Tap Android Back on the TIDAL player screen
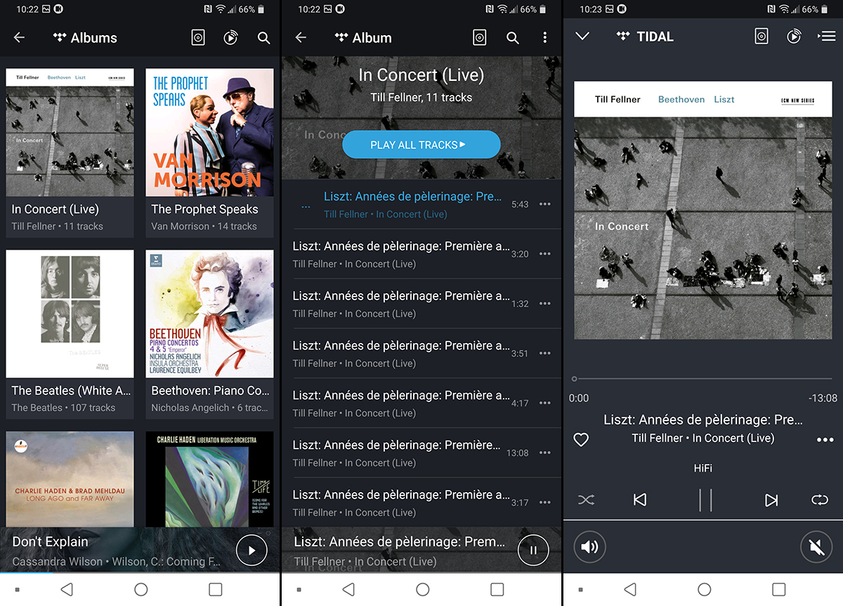 [x=630, y=589]
